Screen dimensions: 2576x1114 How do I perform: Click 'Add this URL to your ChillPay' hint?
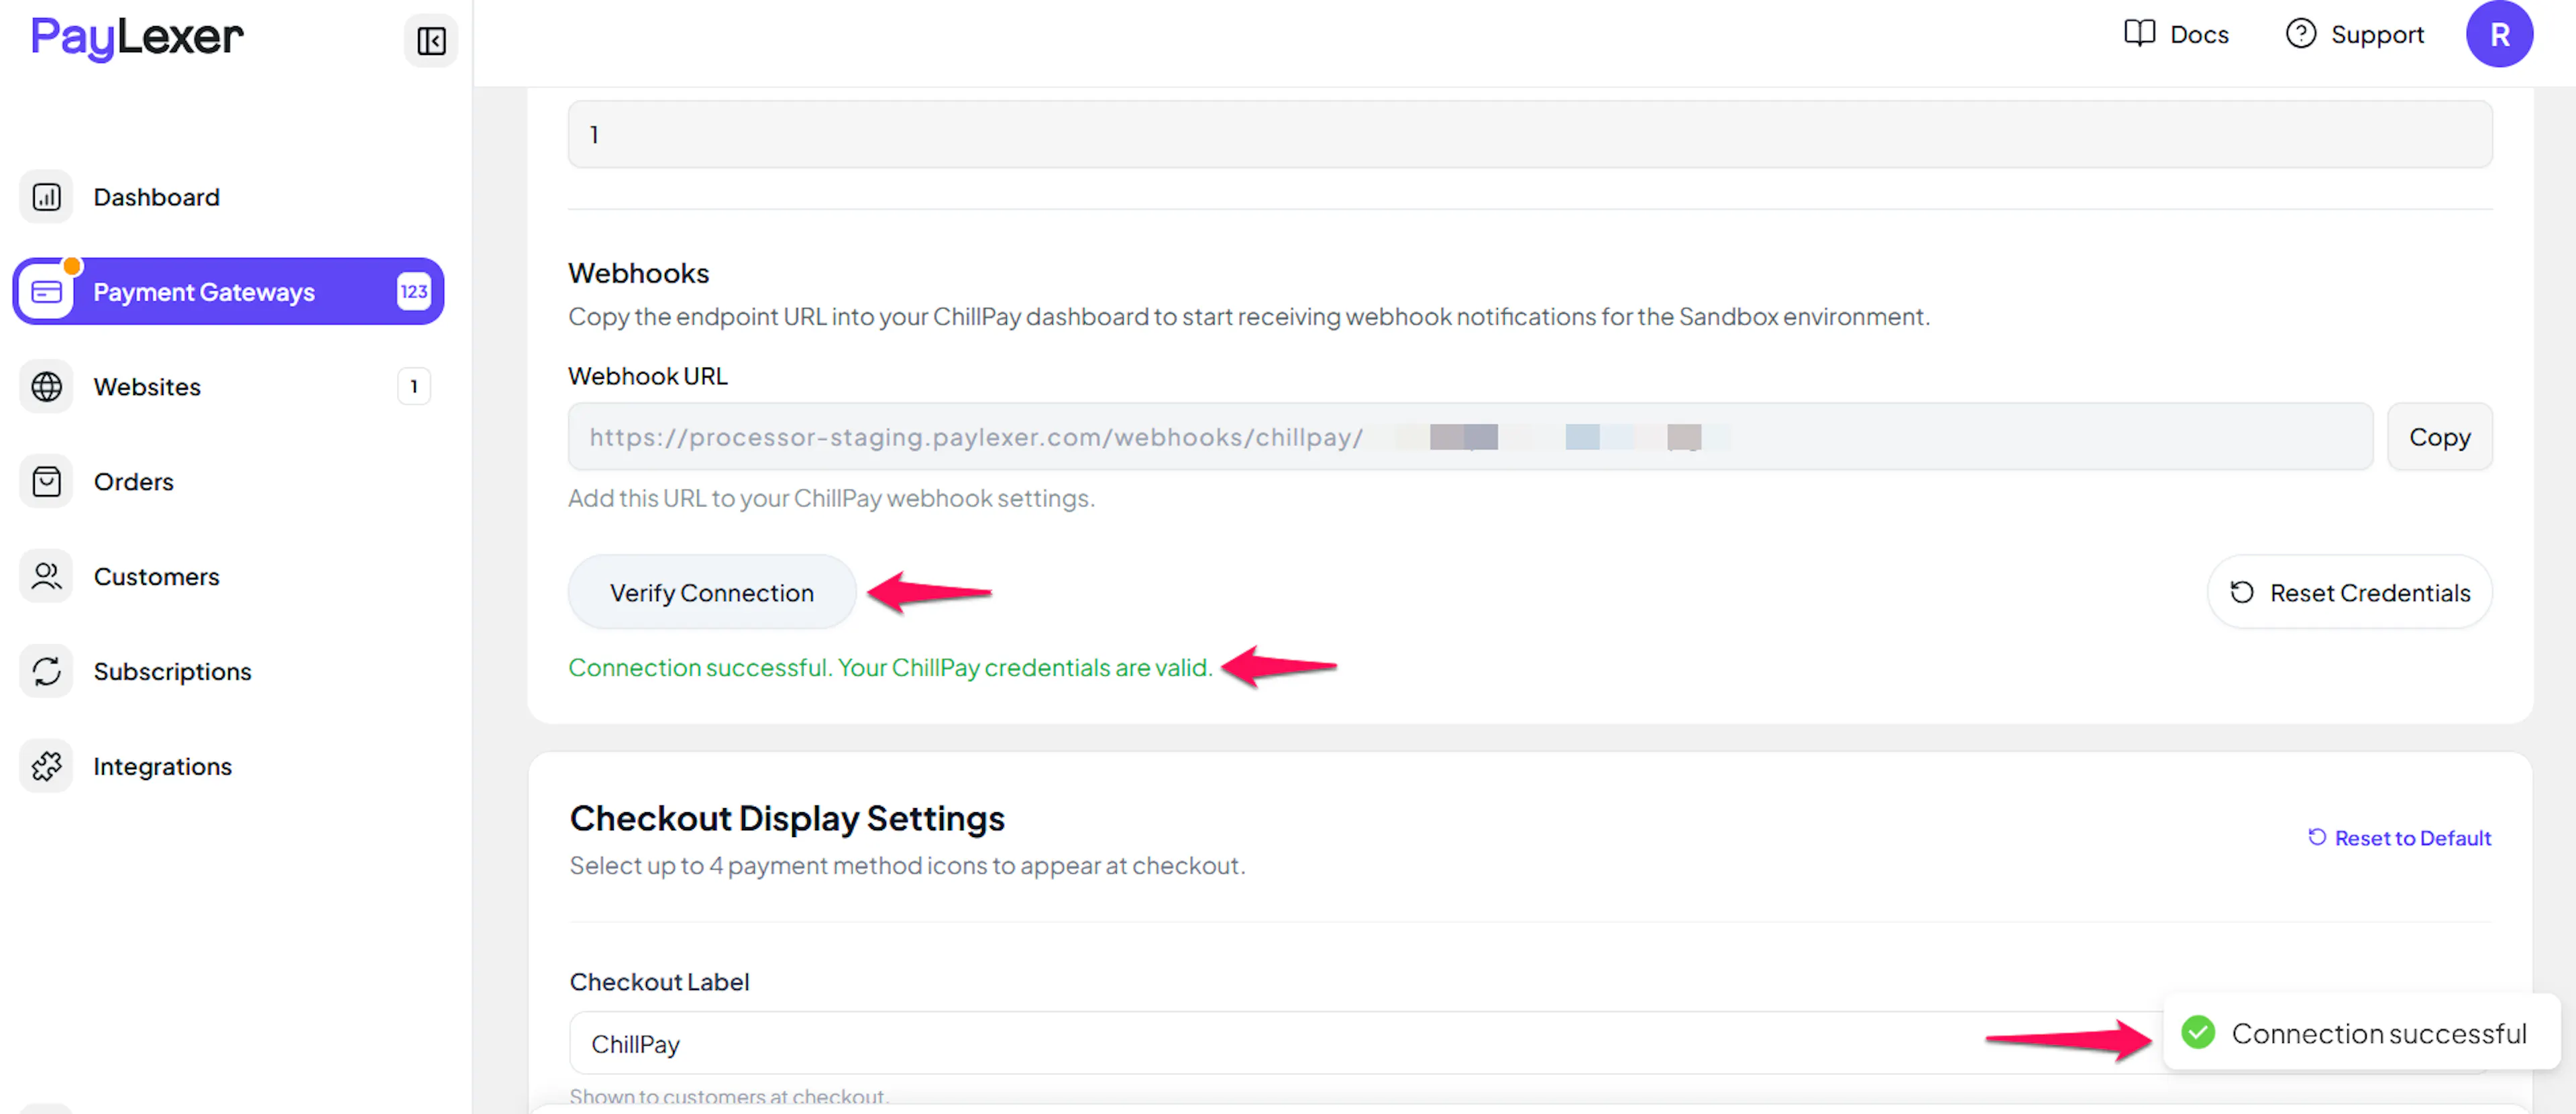coord(831,498)
